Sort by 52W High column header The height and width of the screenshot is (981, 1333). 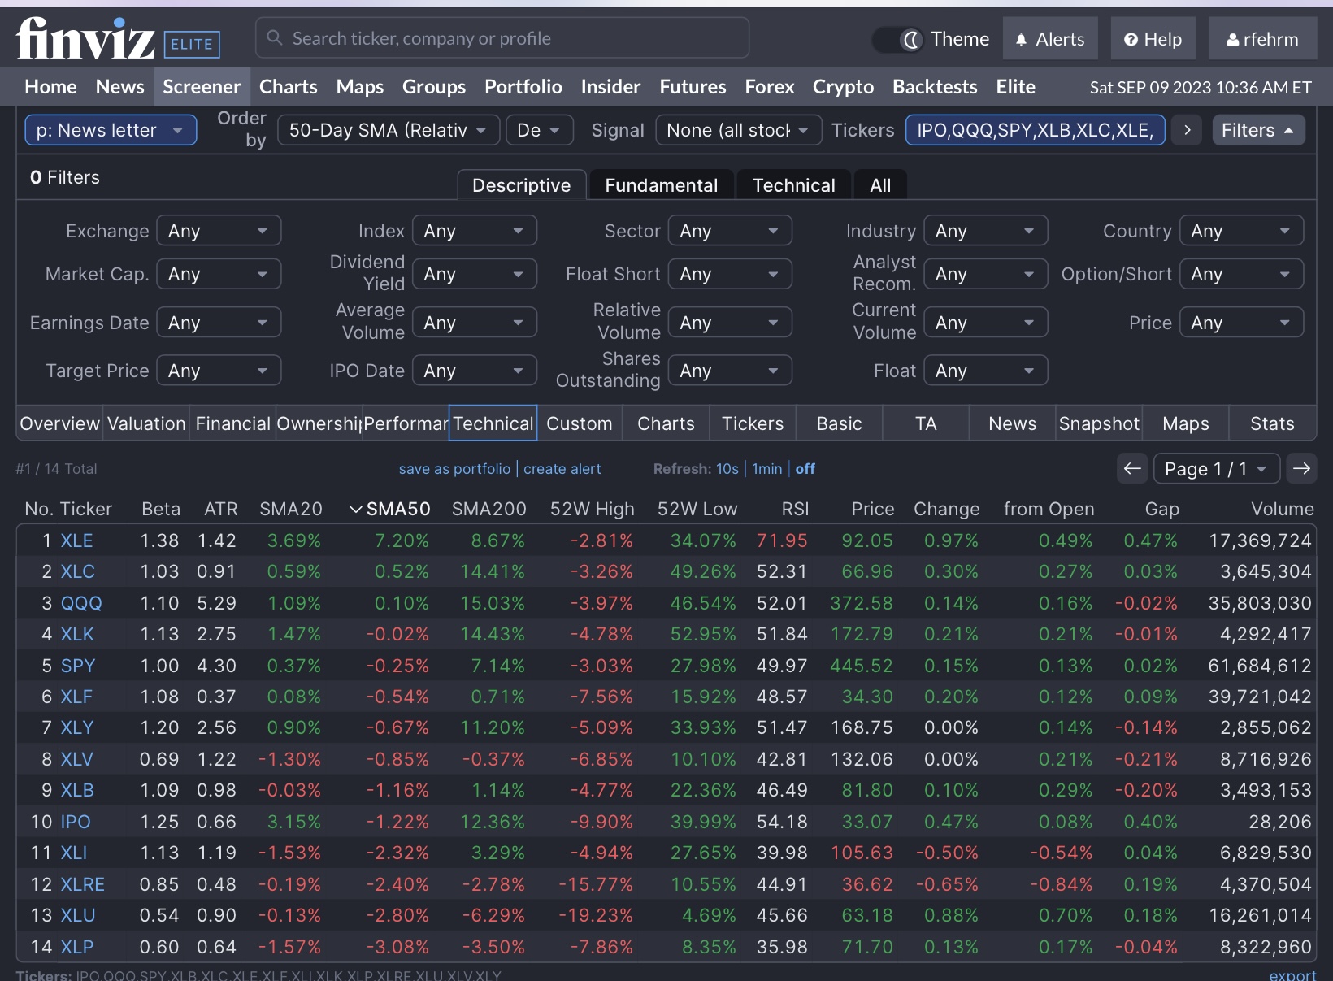point(592,509)
